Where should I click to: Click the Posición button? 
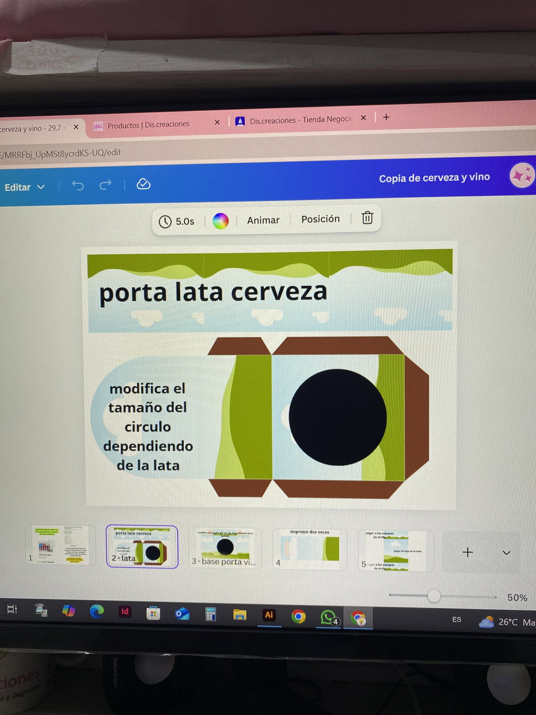[320, 219]
